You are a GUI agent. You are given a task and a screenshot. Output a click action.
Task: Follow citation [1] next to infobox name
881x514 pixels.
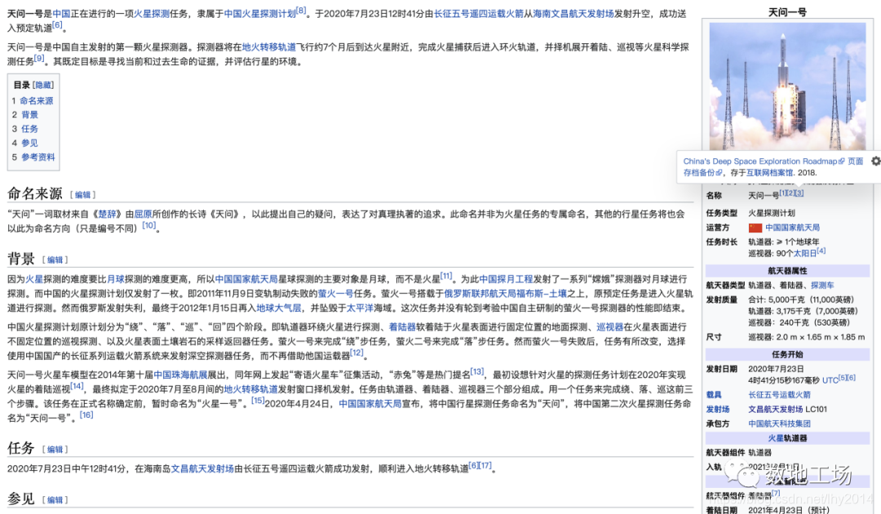point(782,193)
